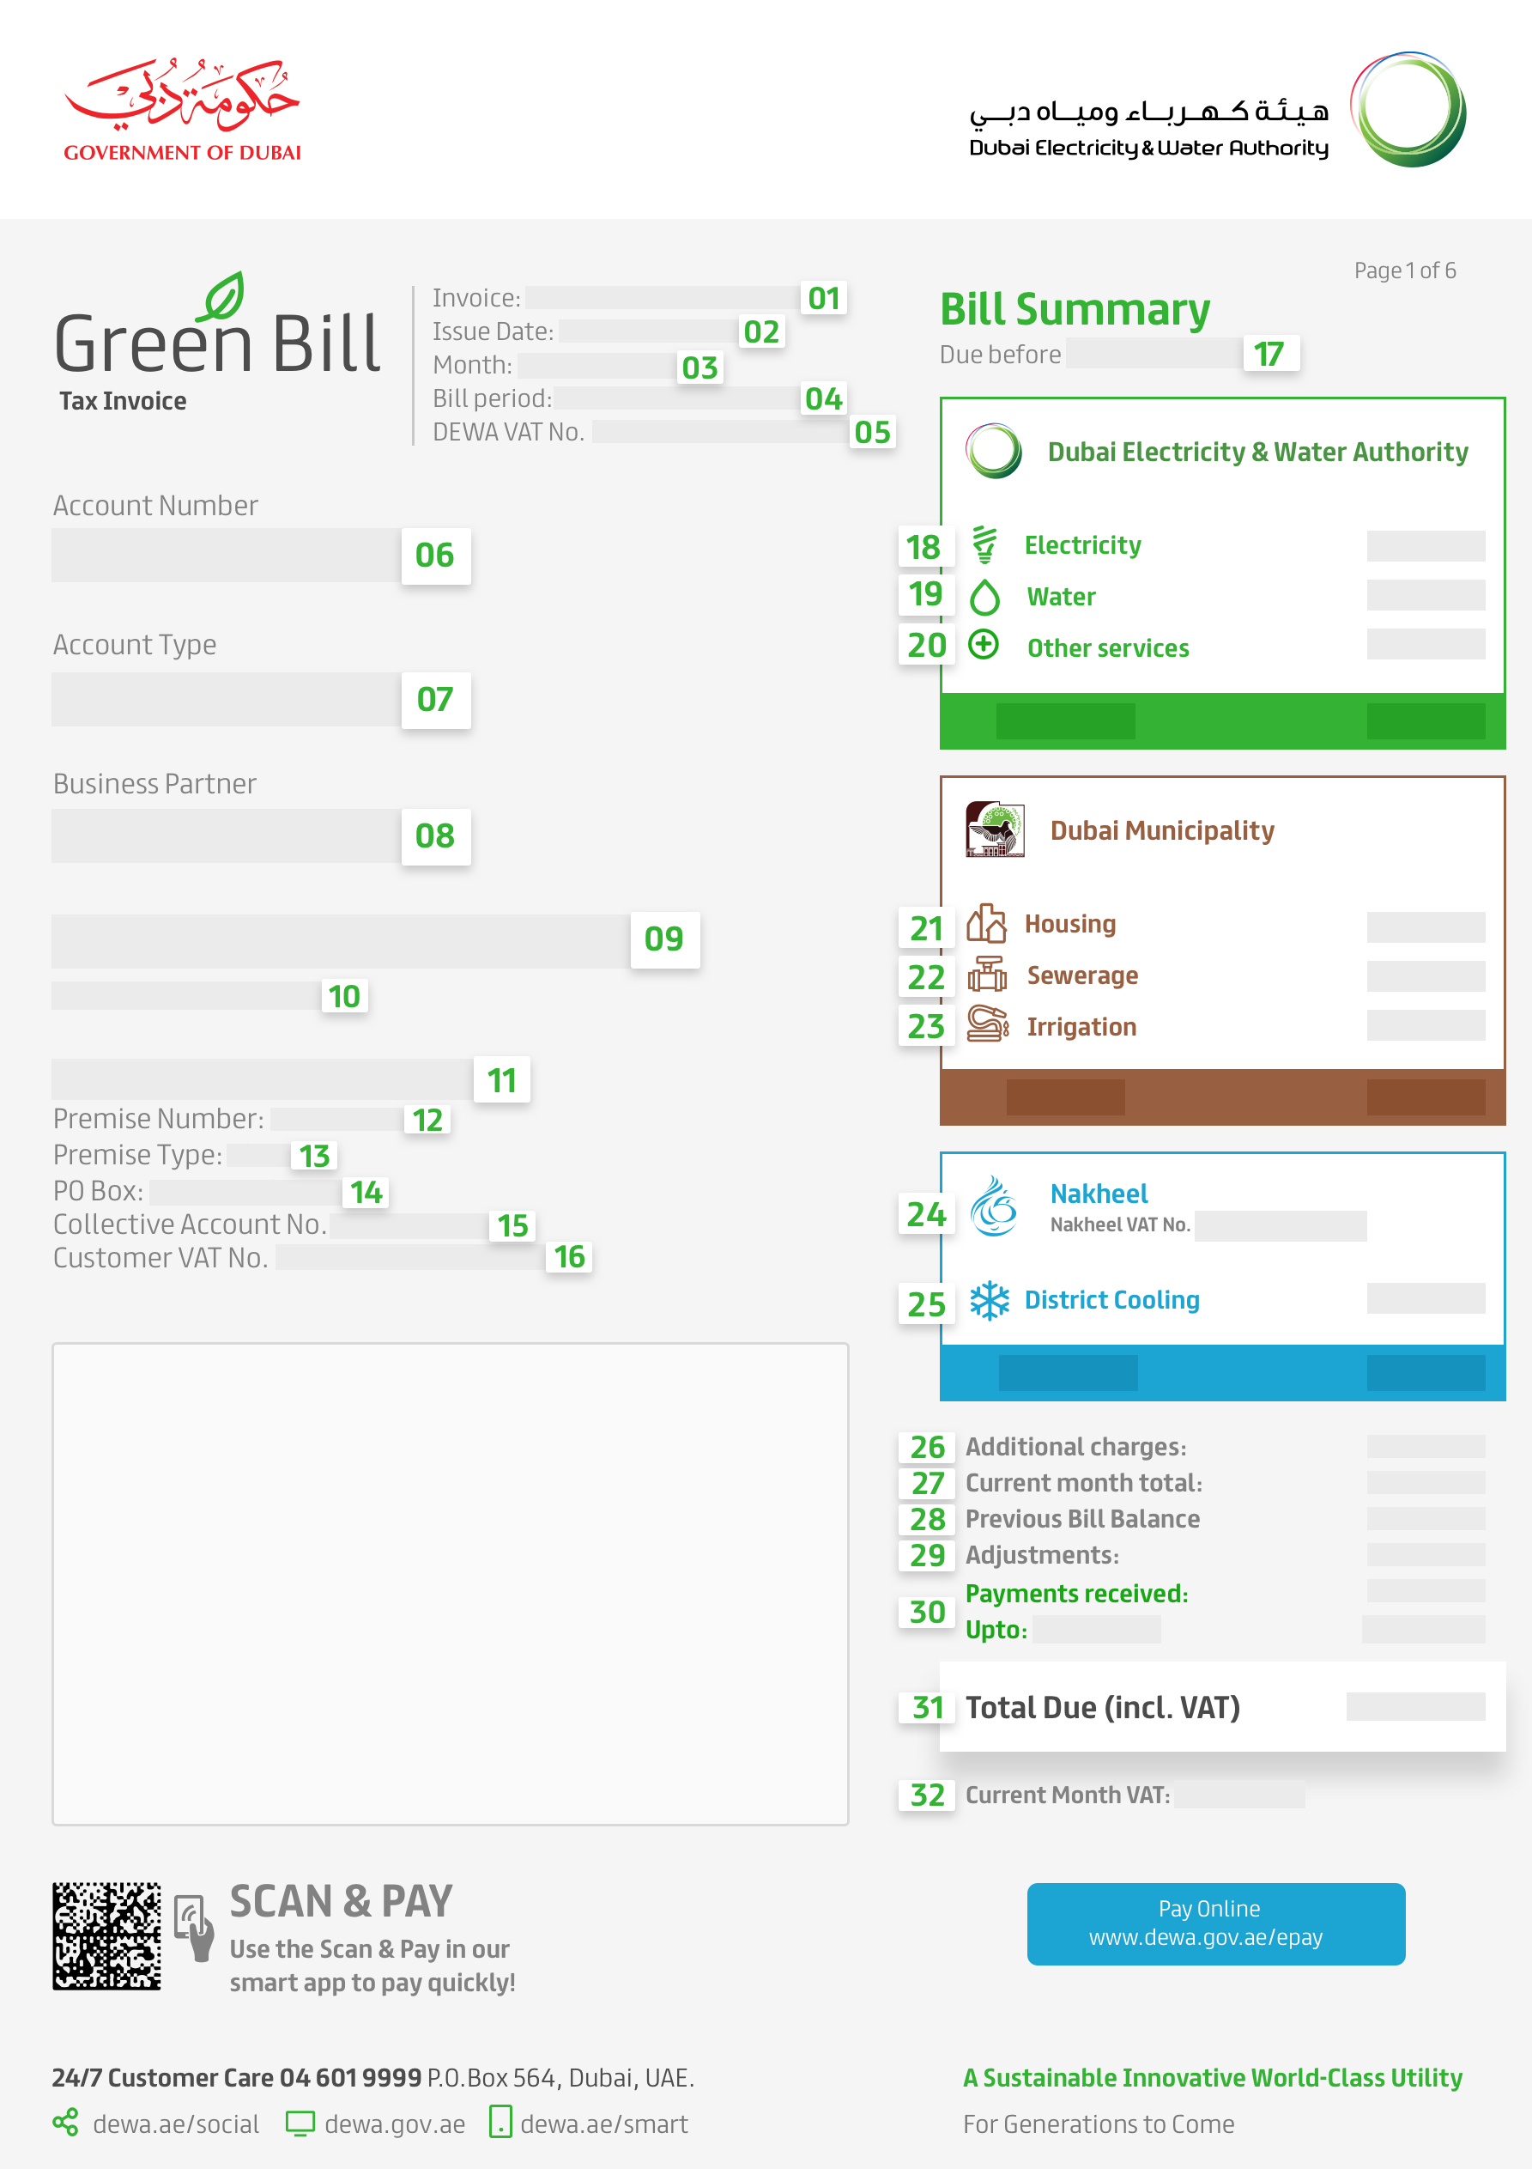Click the monitor icon beside dewa.gov.ae

tap(300, 2123)
